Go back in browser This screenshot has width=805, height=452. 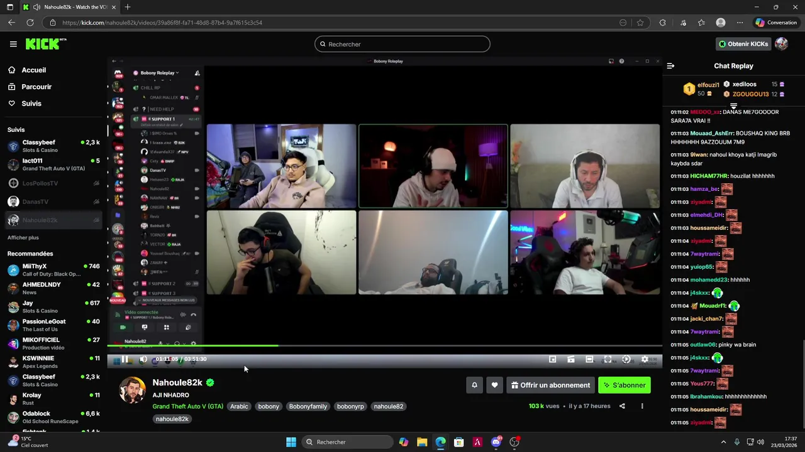(11, 23)
